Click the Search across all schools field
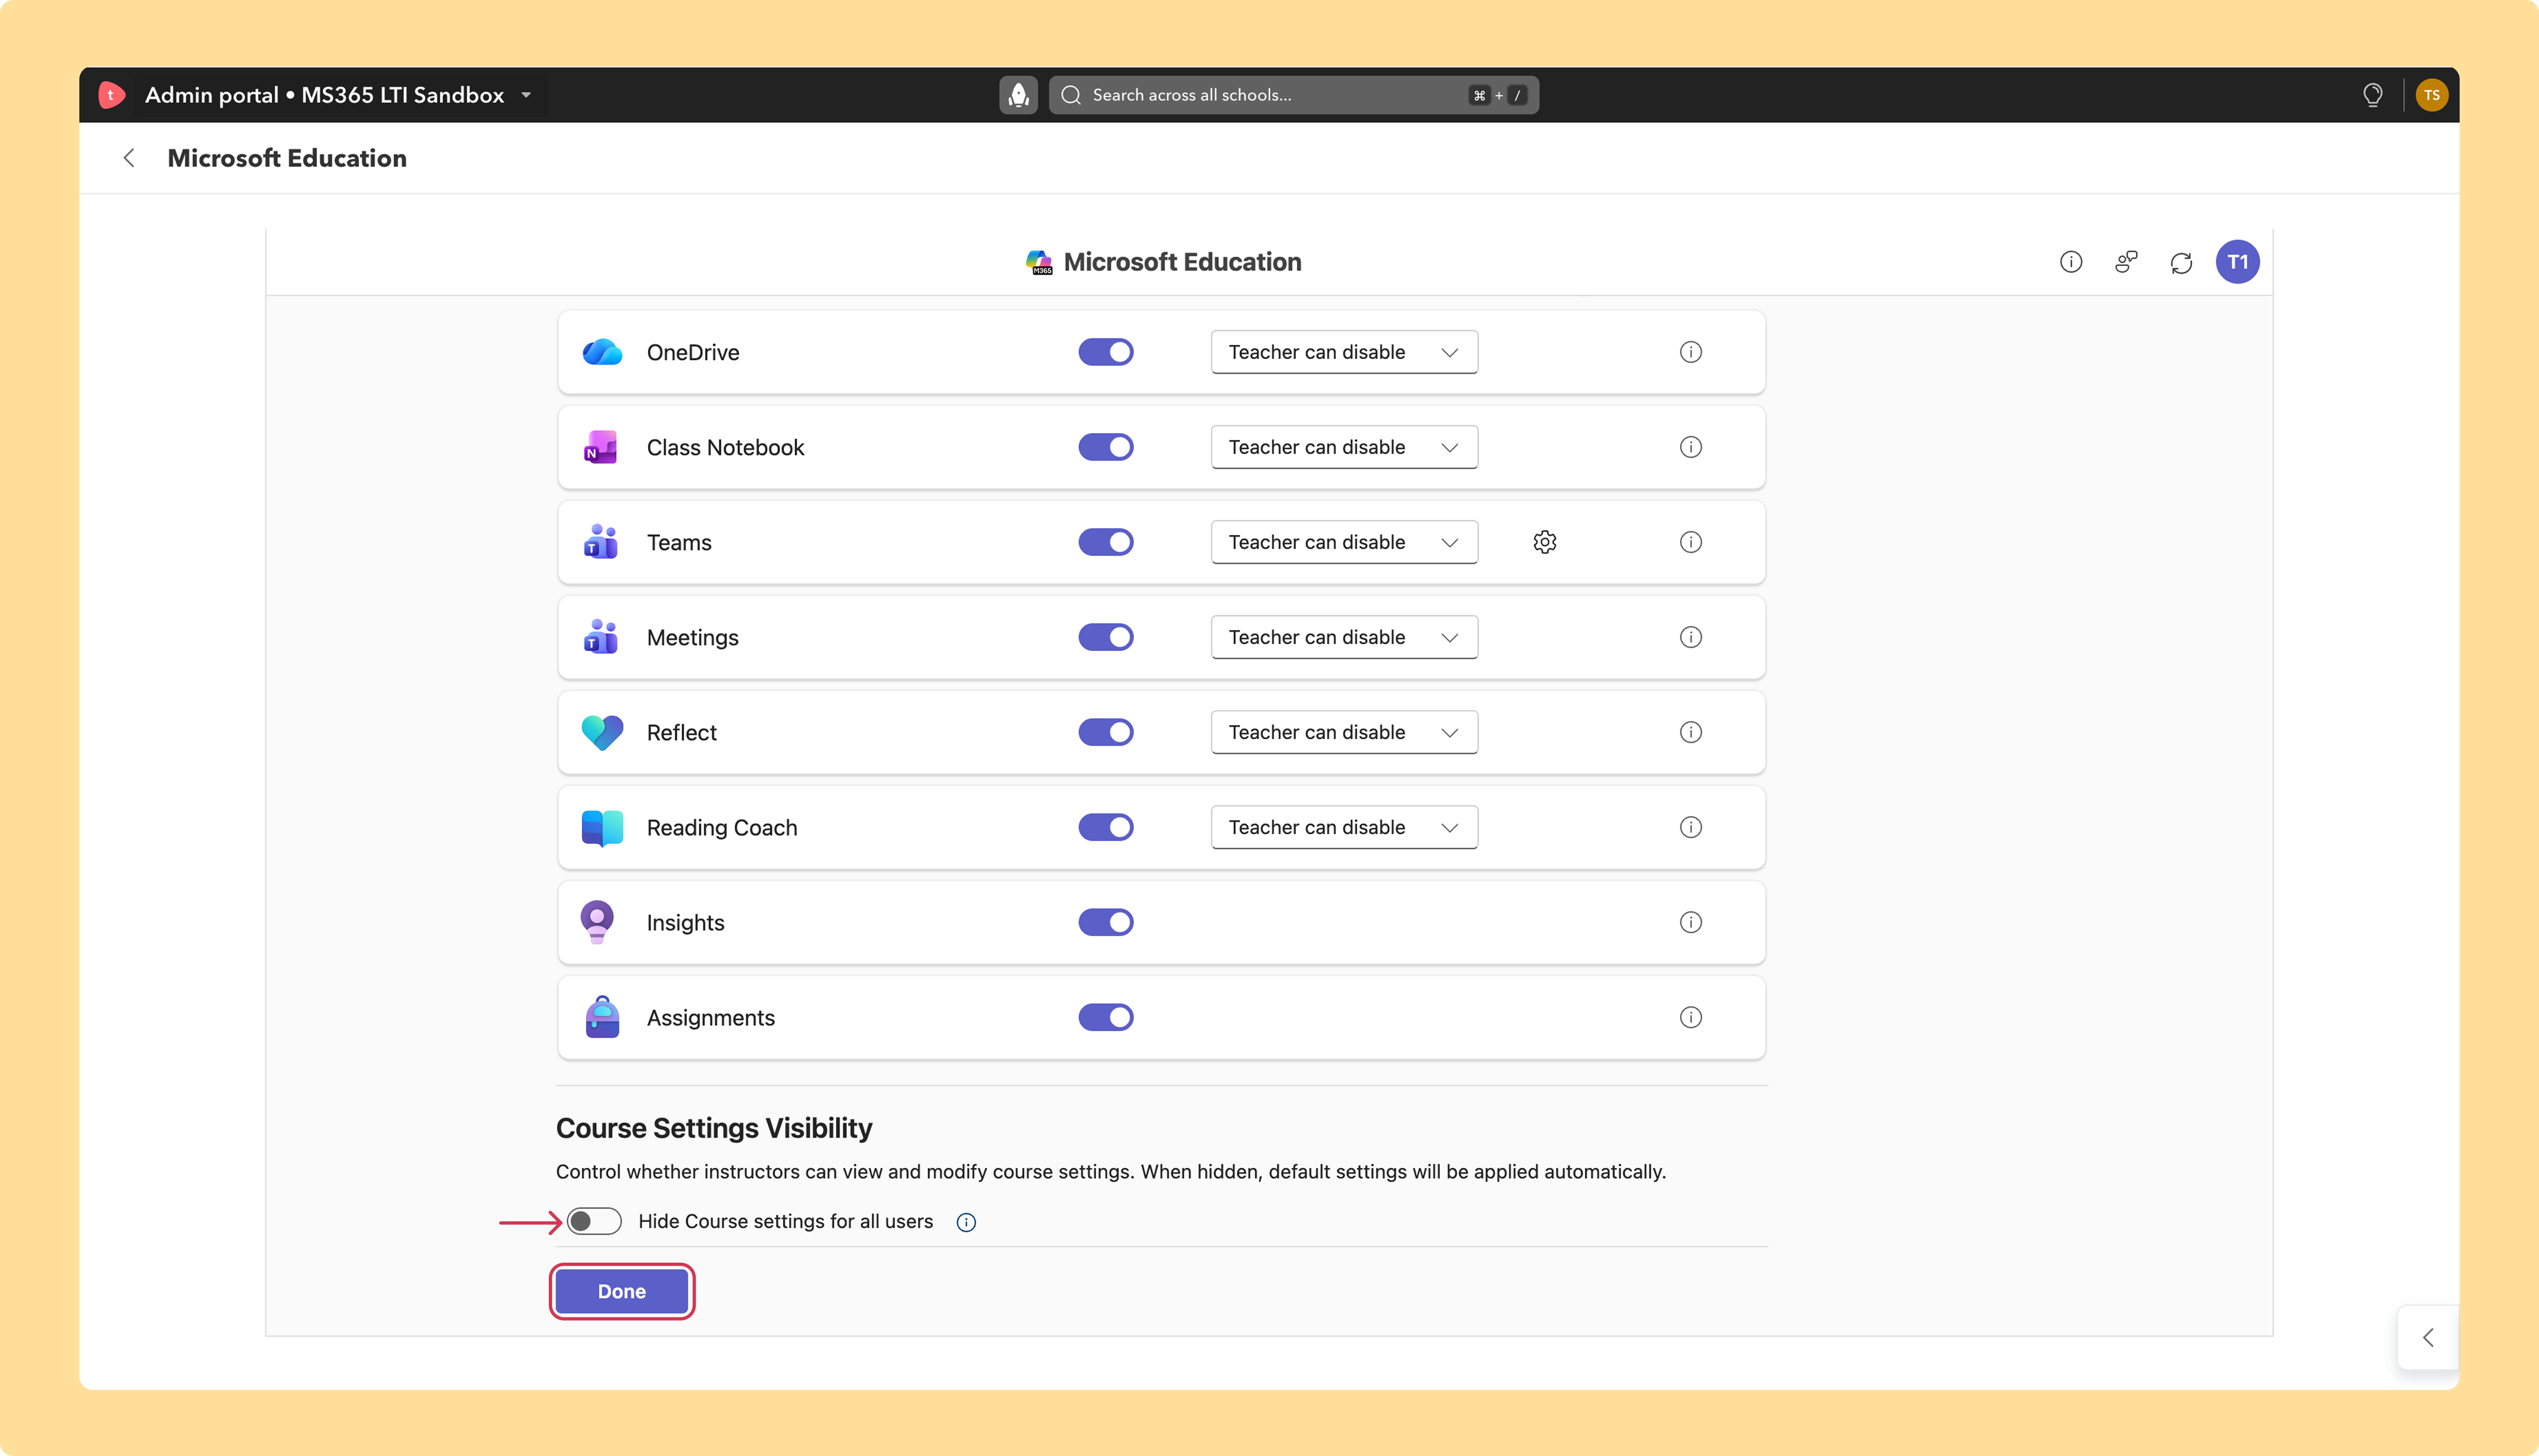Image resolution: width=2539 pixels, height=1456 pixels. click(1293, 95)
